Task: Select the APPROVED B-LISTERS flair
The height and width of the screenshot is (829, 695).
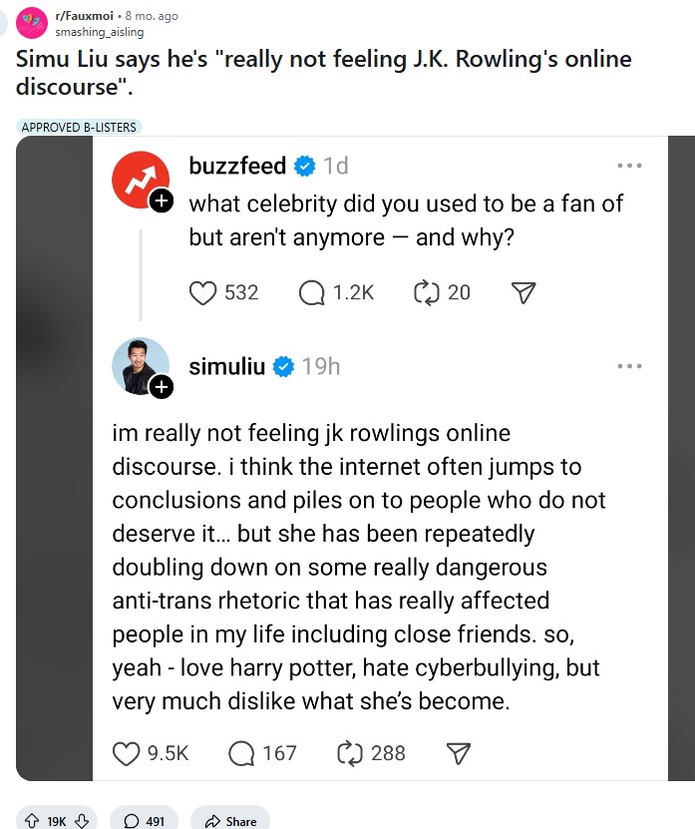Action: pyautogui.click(x=79, y=127)
